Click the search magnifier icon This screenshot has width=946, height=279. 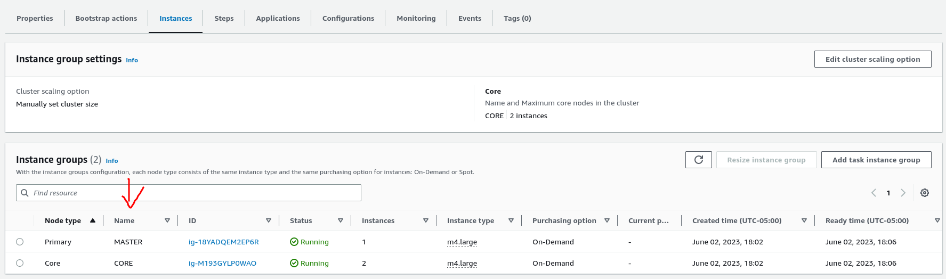pyautogui.click(x=25, y=193)
